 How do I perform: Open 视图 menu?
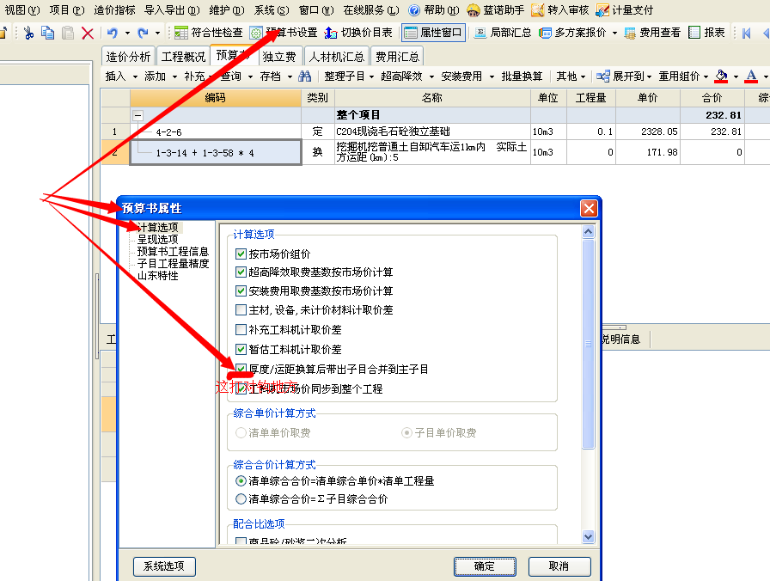tap(22, 9)
